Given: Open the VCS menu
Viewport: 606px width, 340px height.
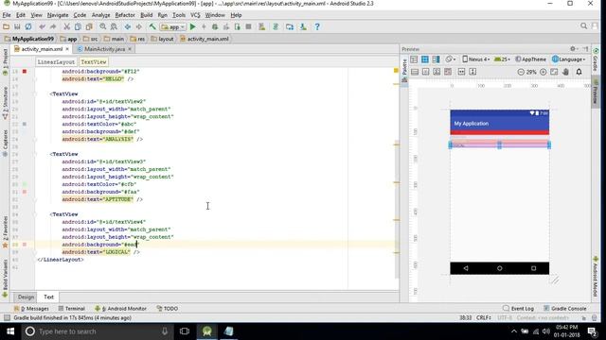Looking at the screenshot, I should click(x=195, y=15).
